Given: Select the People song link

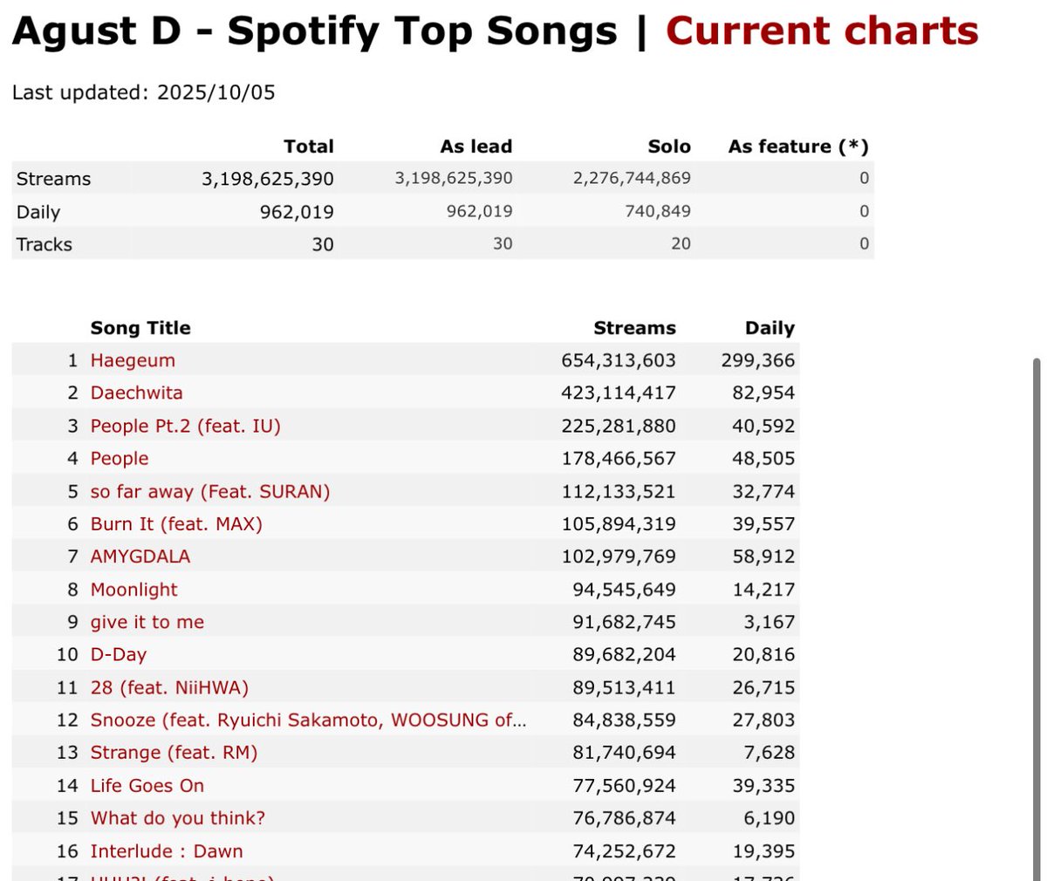Looking at the screenshot, I should (x=120, y=459).
